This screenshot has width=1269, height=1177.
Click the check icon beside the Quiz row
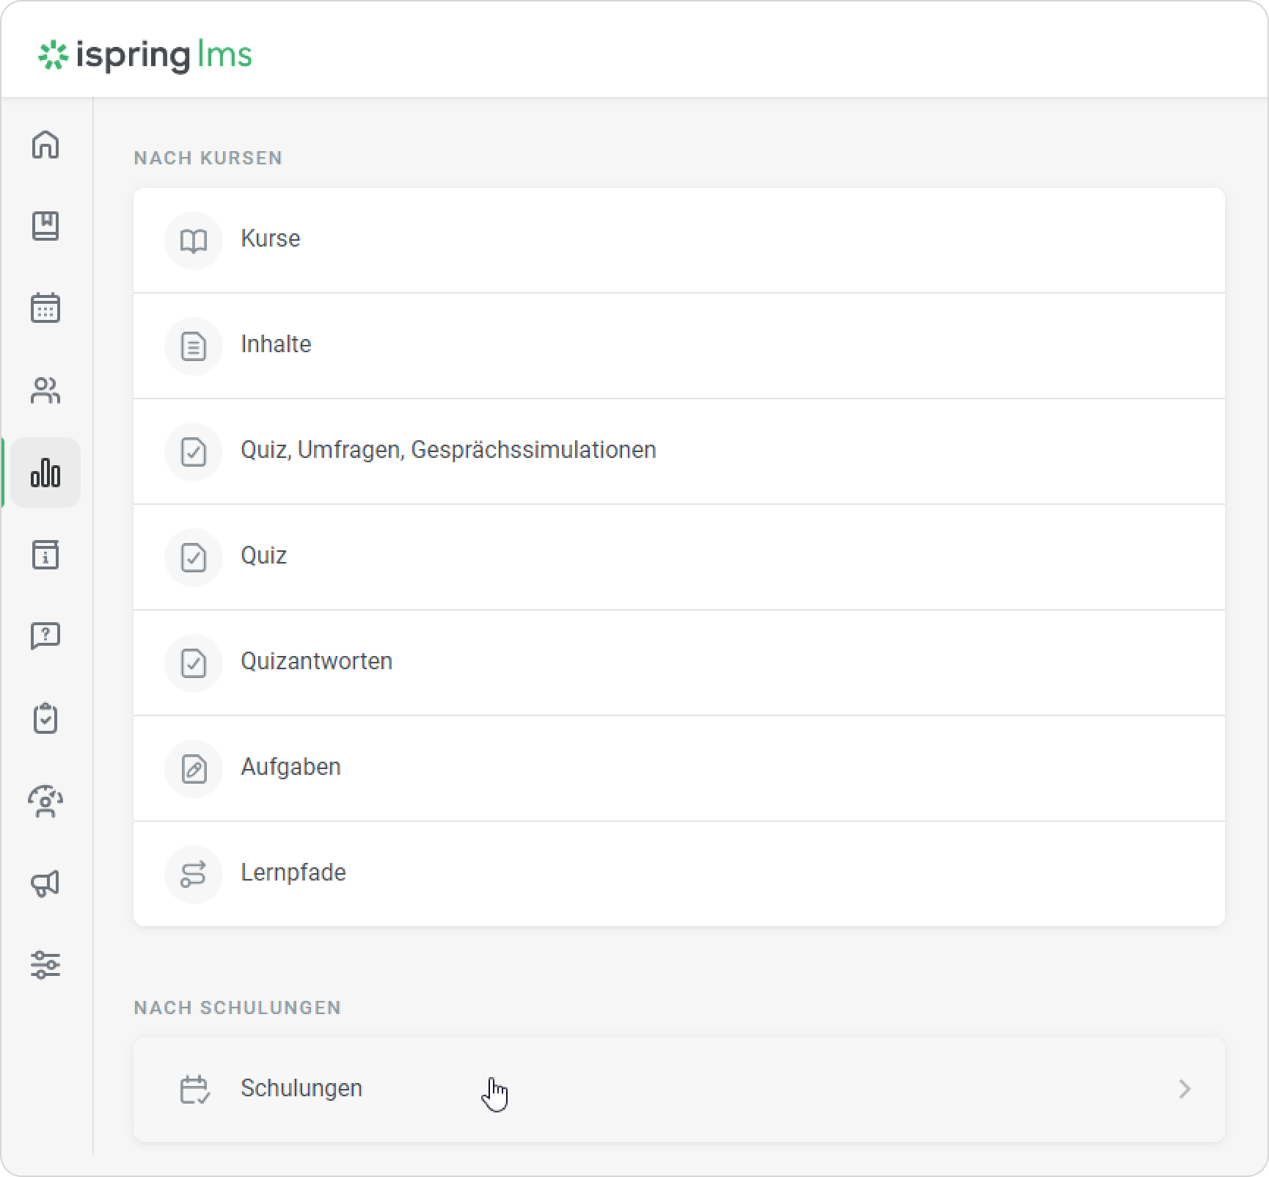point(194,558)
